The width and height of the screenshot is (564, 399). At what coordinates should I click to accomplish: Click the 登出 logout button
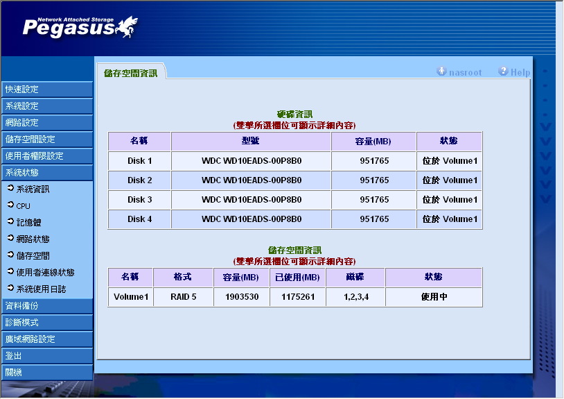(46, 356)
